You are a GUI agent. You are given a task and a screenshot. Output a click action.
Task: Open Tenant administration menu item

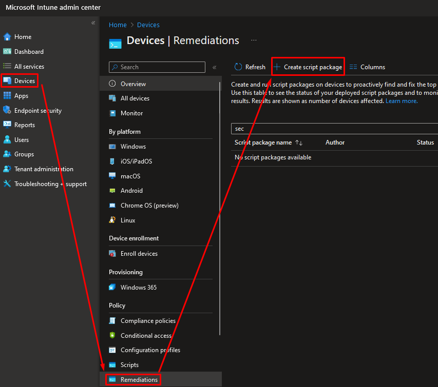[44, 169]
